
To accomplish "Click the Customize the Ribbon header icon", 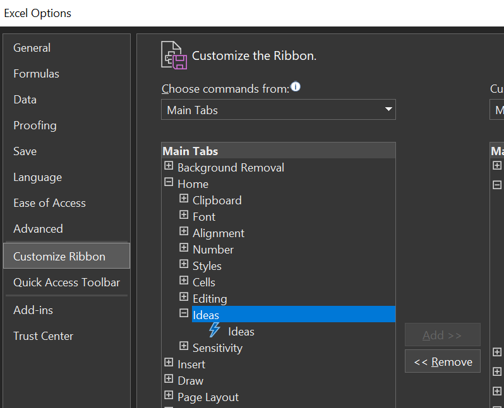I will pyautogui.click(x=174, y=55).
